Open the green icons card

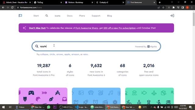point(150,96)
